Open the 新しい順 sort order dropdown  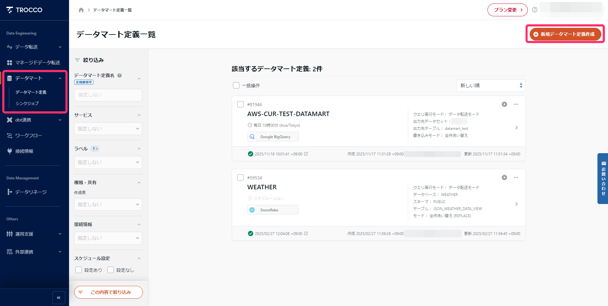click(x=491, y=85)
